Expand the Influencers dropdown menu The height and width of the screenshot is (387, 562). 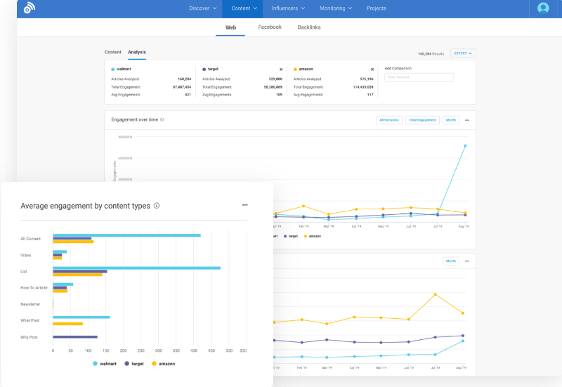[288, 8]
